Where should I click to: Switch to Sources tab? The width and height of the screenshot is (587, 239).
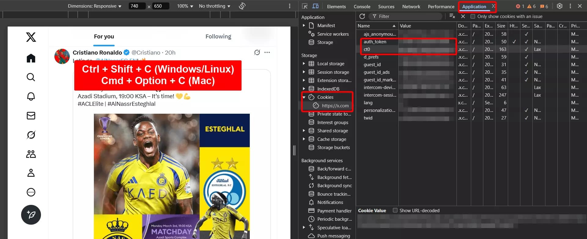coord(386,6)
